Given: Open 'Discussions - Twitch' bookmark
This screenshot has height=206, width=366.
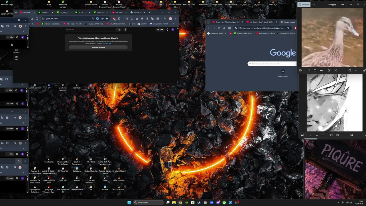Looking at the screenshot, I should click(159, 24).
